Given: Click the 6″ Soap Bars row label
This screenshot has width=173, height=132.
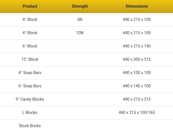Looking at the screenshot, I should point(30,86).
